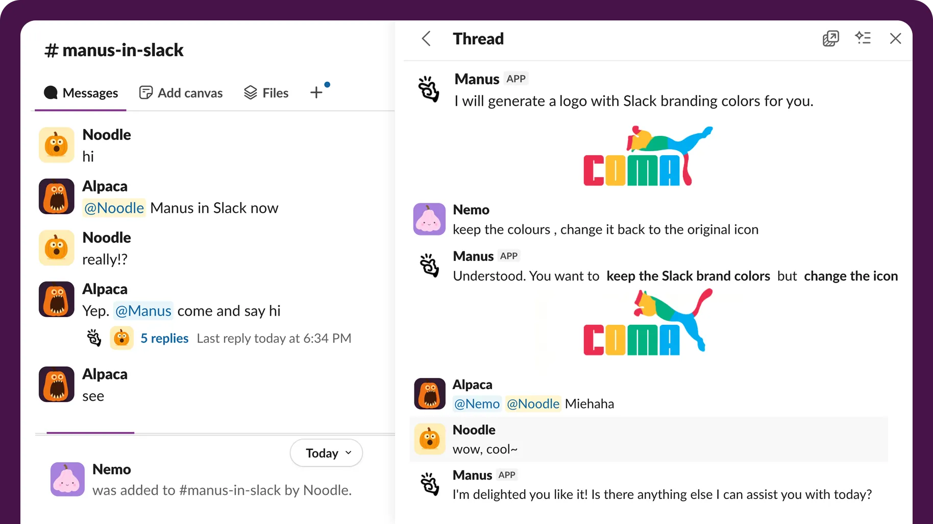Click Noodle's pumpkin avatar on the 'hi' message
The image size is (933, 524).
point(57,145)
